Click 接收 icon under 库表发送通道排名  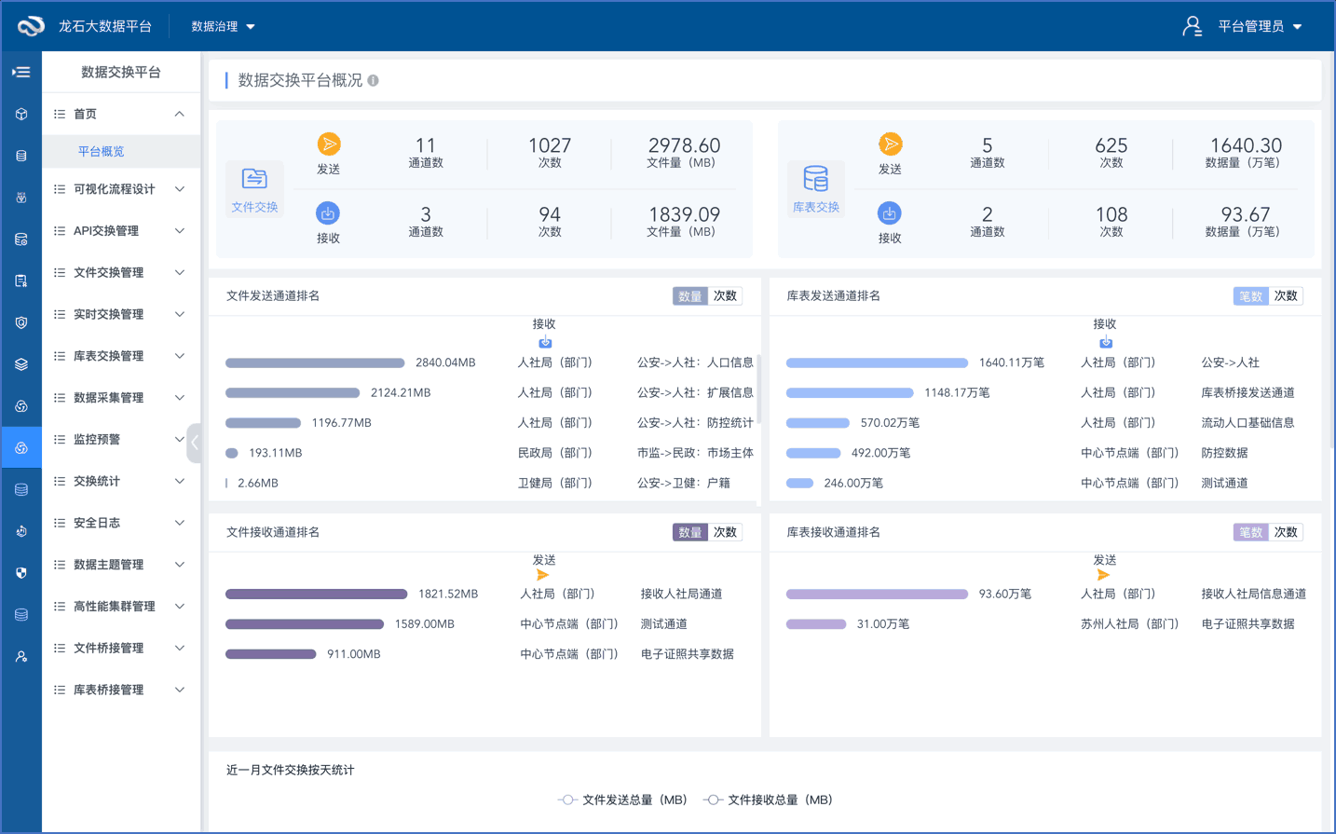(1106, 343)
